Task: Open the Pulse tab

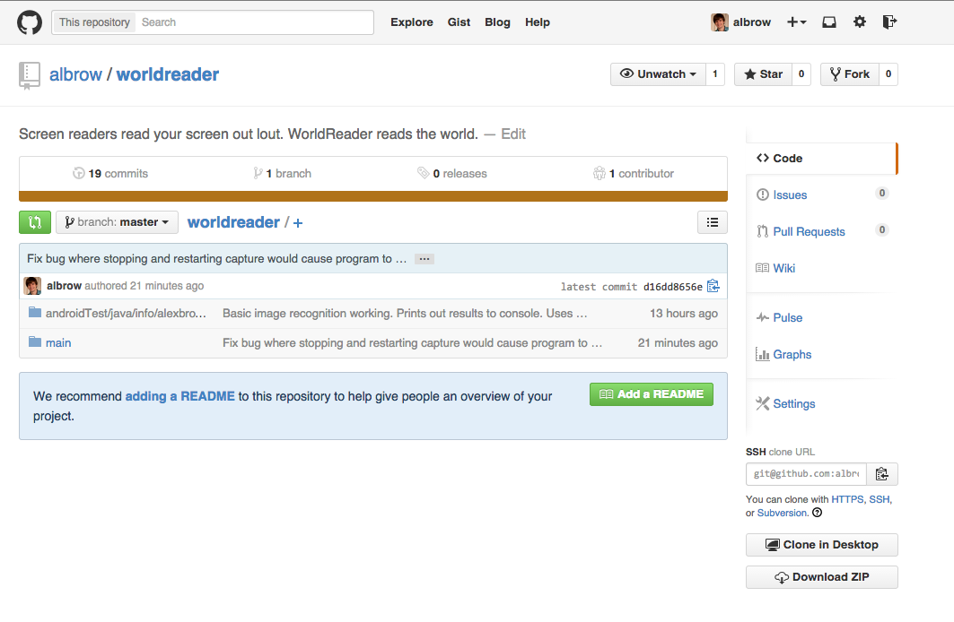Action: point(787,317)
